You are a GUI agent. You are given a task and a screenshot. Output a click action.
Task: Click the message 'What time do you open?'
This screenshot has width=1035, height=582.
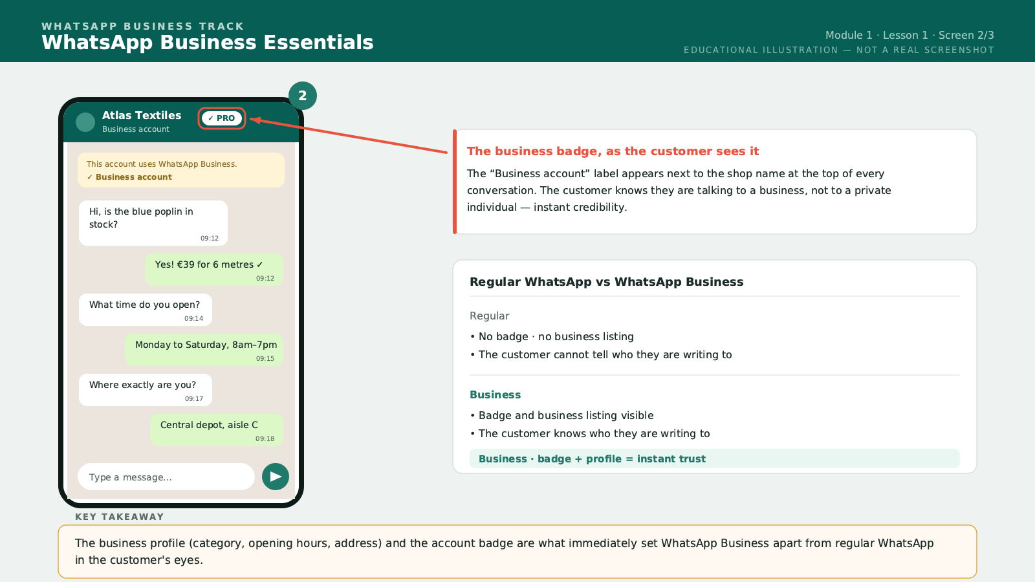[146, 310]
